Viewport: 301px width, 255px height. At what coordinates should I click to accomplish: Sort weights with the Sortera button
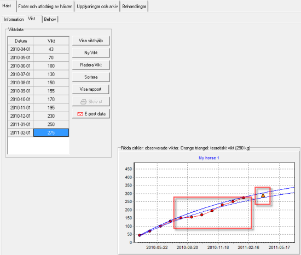click(x=91, y=77)
